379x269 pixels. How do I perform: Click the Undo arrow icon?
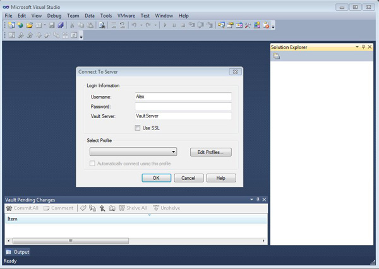coord(133,25)
